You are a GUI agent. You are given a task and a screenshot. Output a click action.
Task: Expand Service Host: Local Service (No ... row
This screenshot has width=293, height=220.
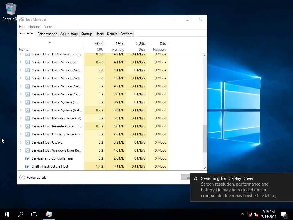click(21, 94)
